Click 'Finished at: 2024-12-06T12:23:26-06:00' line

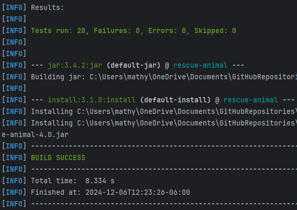click(x=111, y=192)
